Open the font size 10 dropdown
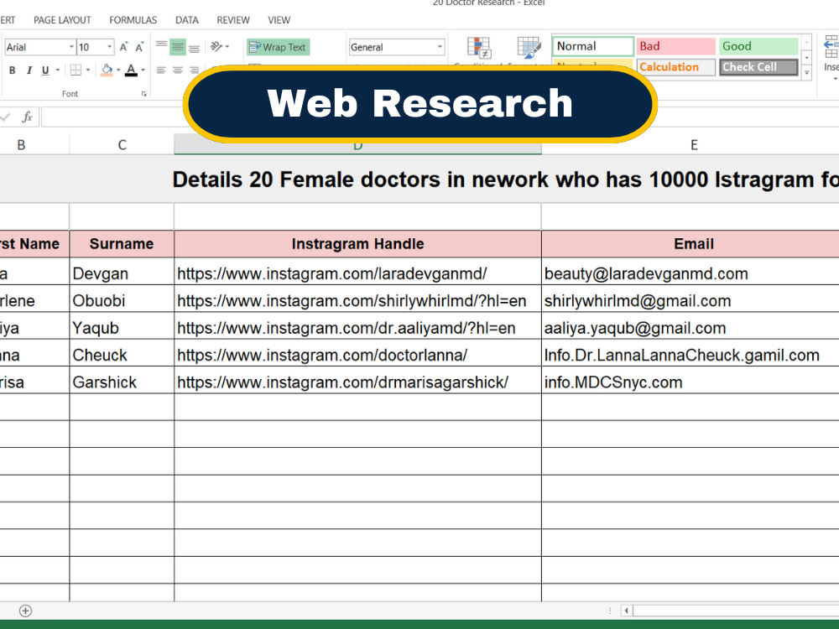The width and height of the screenshot is (839, 629). point(109,47)
